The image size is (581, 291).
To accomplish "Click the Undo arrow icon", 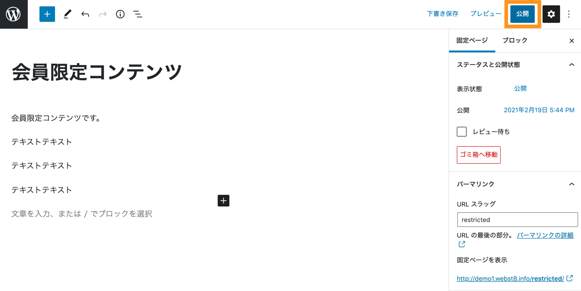I will pos(85,14).
